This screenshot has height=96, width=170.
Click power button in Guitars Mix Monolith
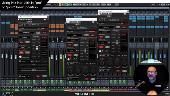95,28
